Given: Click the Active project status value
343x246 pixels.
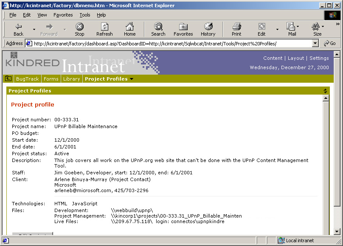Looking at the screenshot, I should [x=62, y=154].
